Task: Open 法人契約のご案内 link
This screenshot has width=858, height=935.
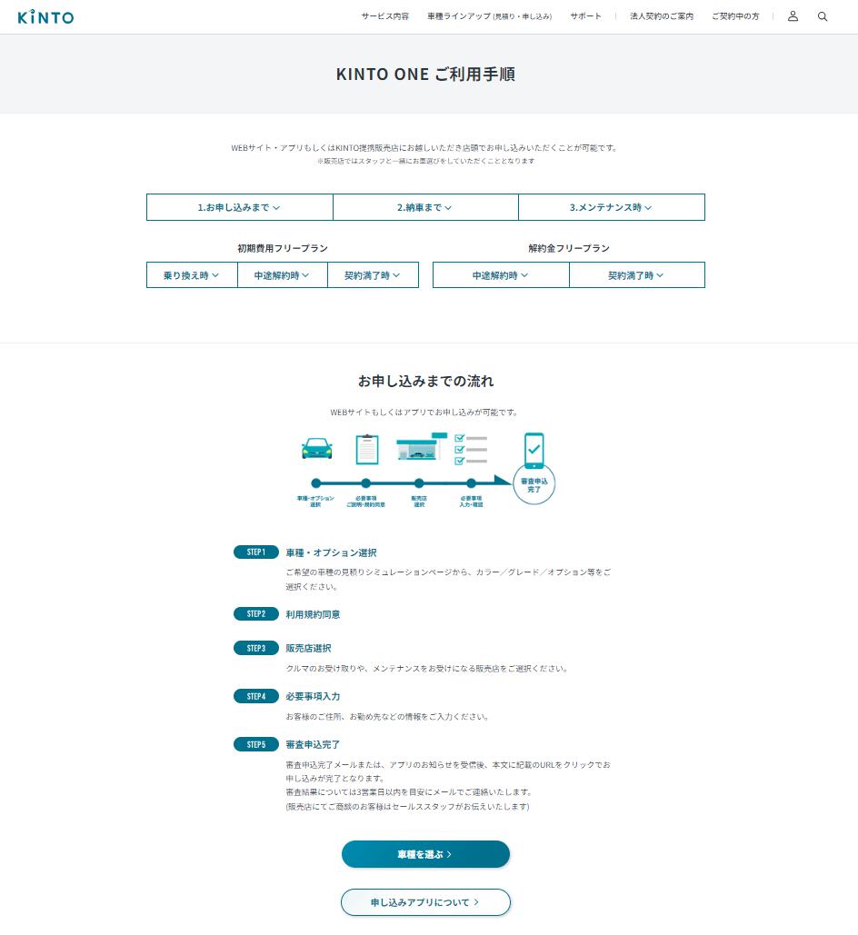Action: click(661, 16)
